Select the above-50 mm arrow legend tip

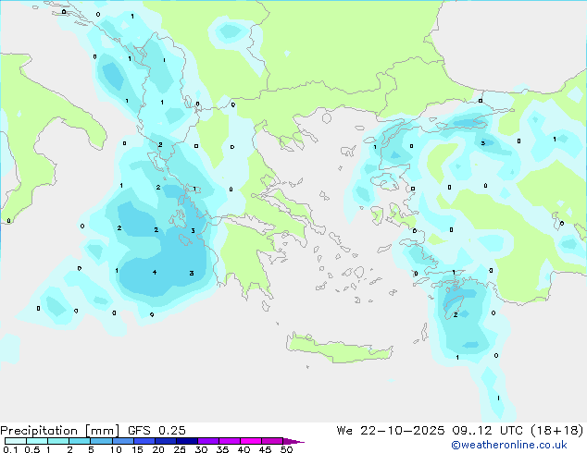[x=293, y=441]
